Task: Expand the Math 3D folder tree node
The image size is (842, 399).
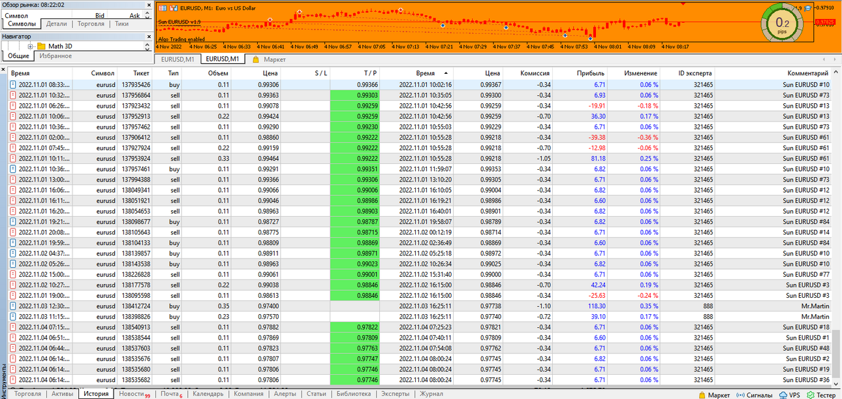Action: point(30,46)
